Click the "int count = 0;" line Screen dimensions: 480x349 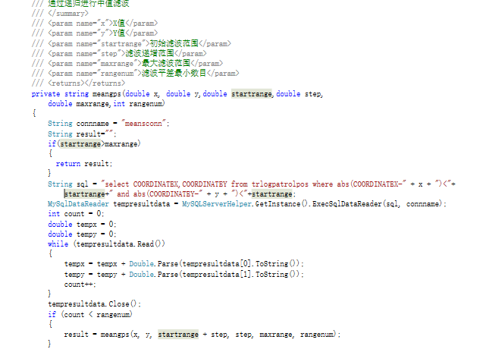point(76,213)
